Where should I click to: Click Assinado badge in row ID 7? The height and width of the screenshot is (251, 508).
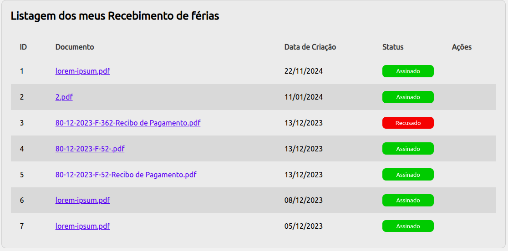coord(408,226)
